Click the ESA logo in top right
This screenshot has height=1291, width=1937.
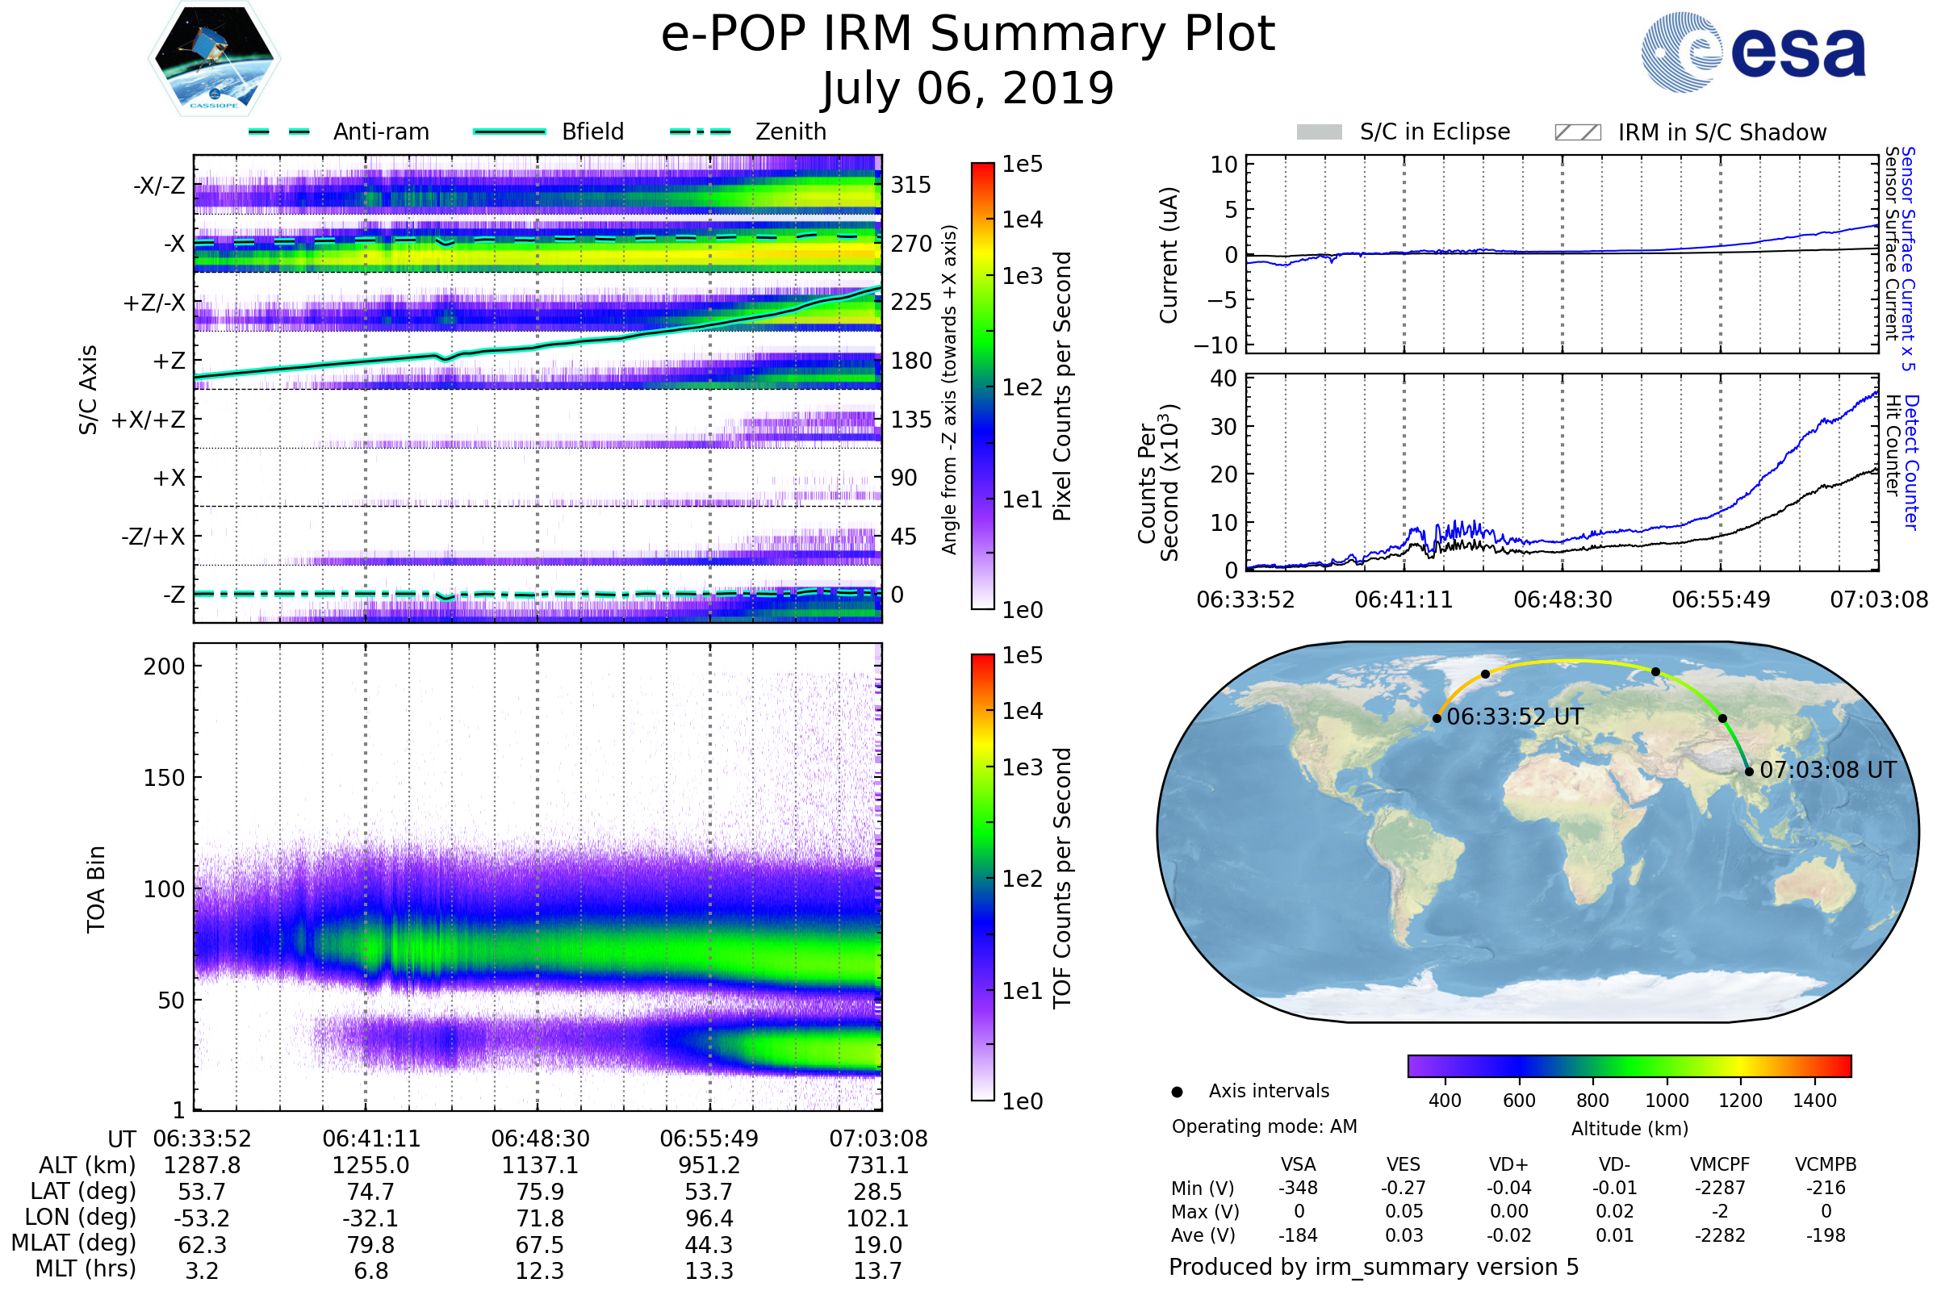click(x=1752, y=52)
